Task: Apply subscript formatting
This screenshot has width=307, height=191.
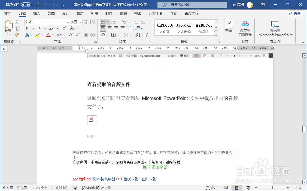Action: coord(58,28)
